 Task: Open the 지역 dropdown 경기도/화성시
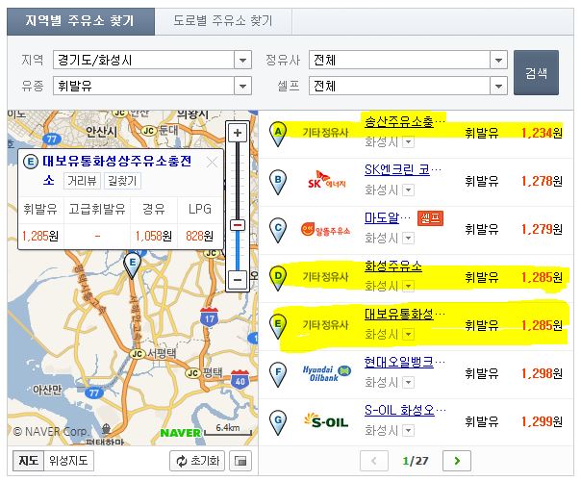[152, 60]
